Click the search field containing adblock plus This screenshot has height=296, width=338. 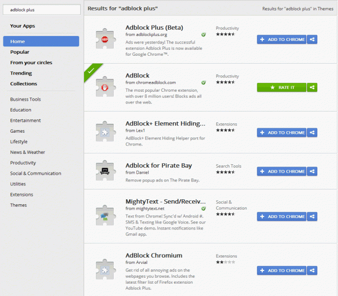coord(42,10)
